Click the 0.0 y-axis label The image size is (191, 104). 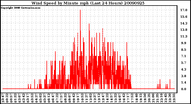184,89
